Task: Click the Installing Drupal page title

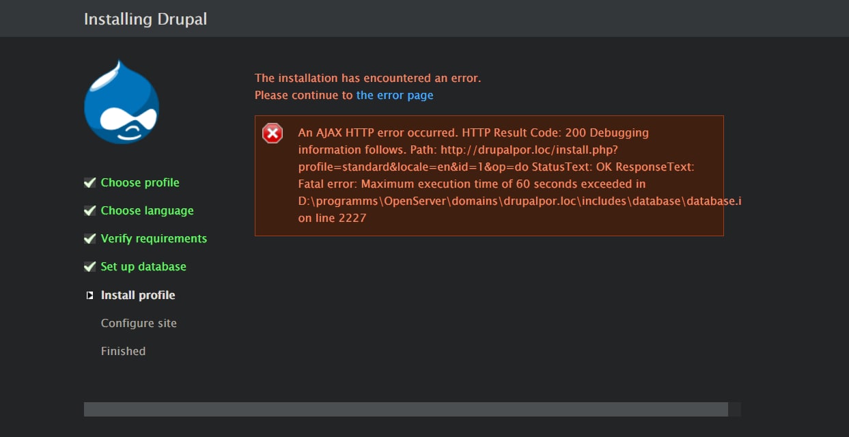Action: click(145, 19)
